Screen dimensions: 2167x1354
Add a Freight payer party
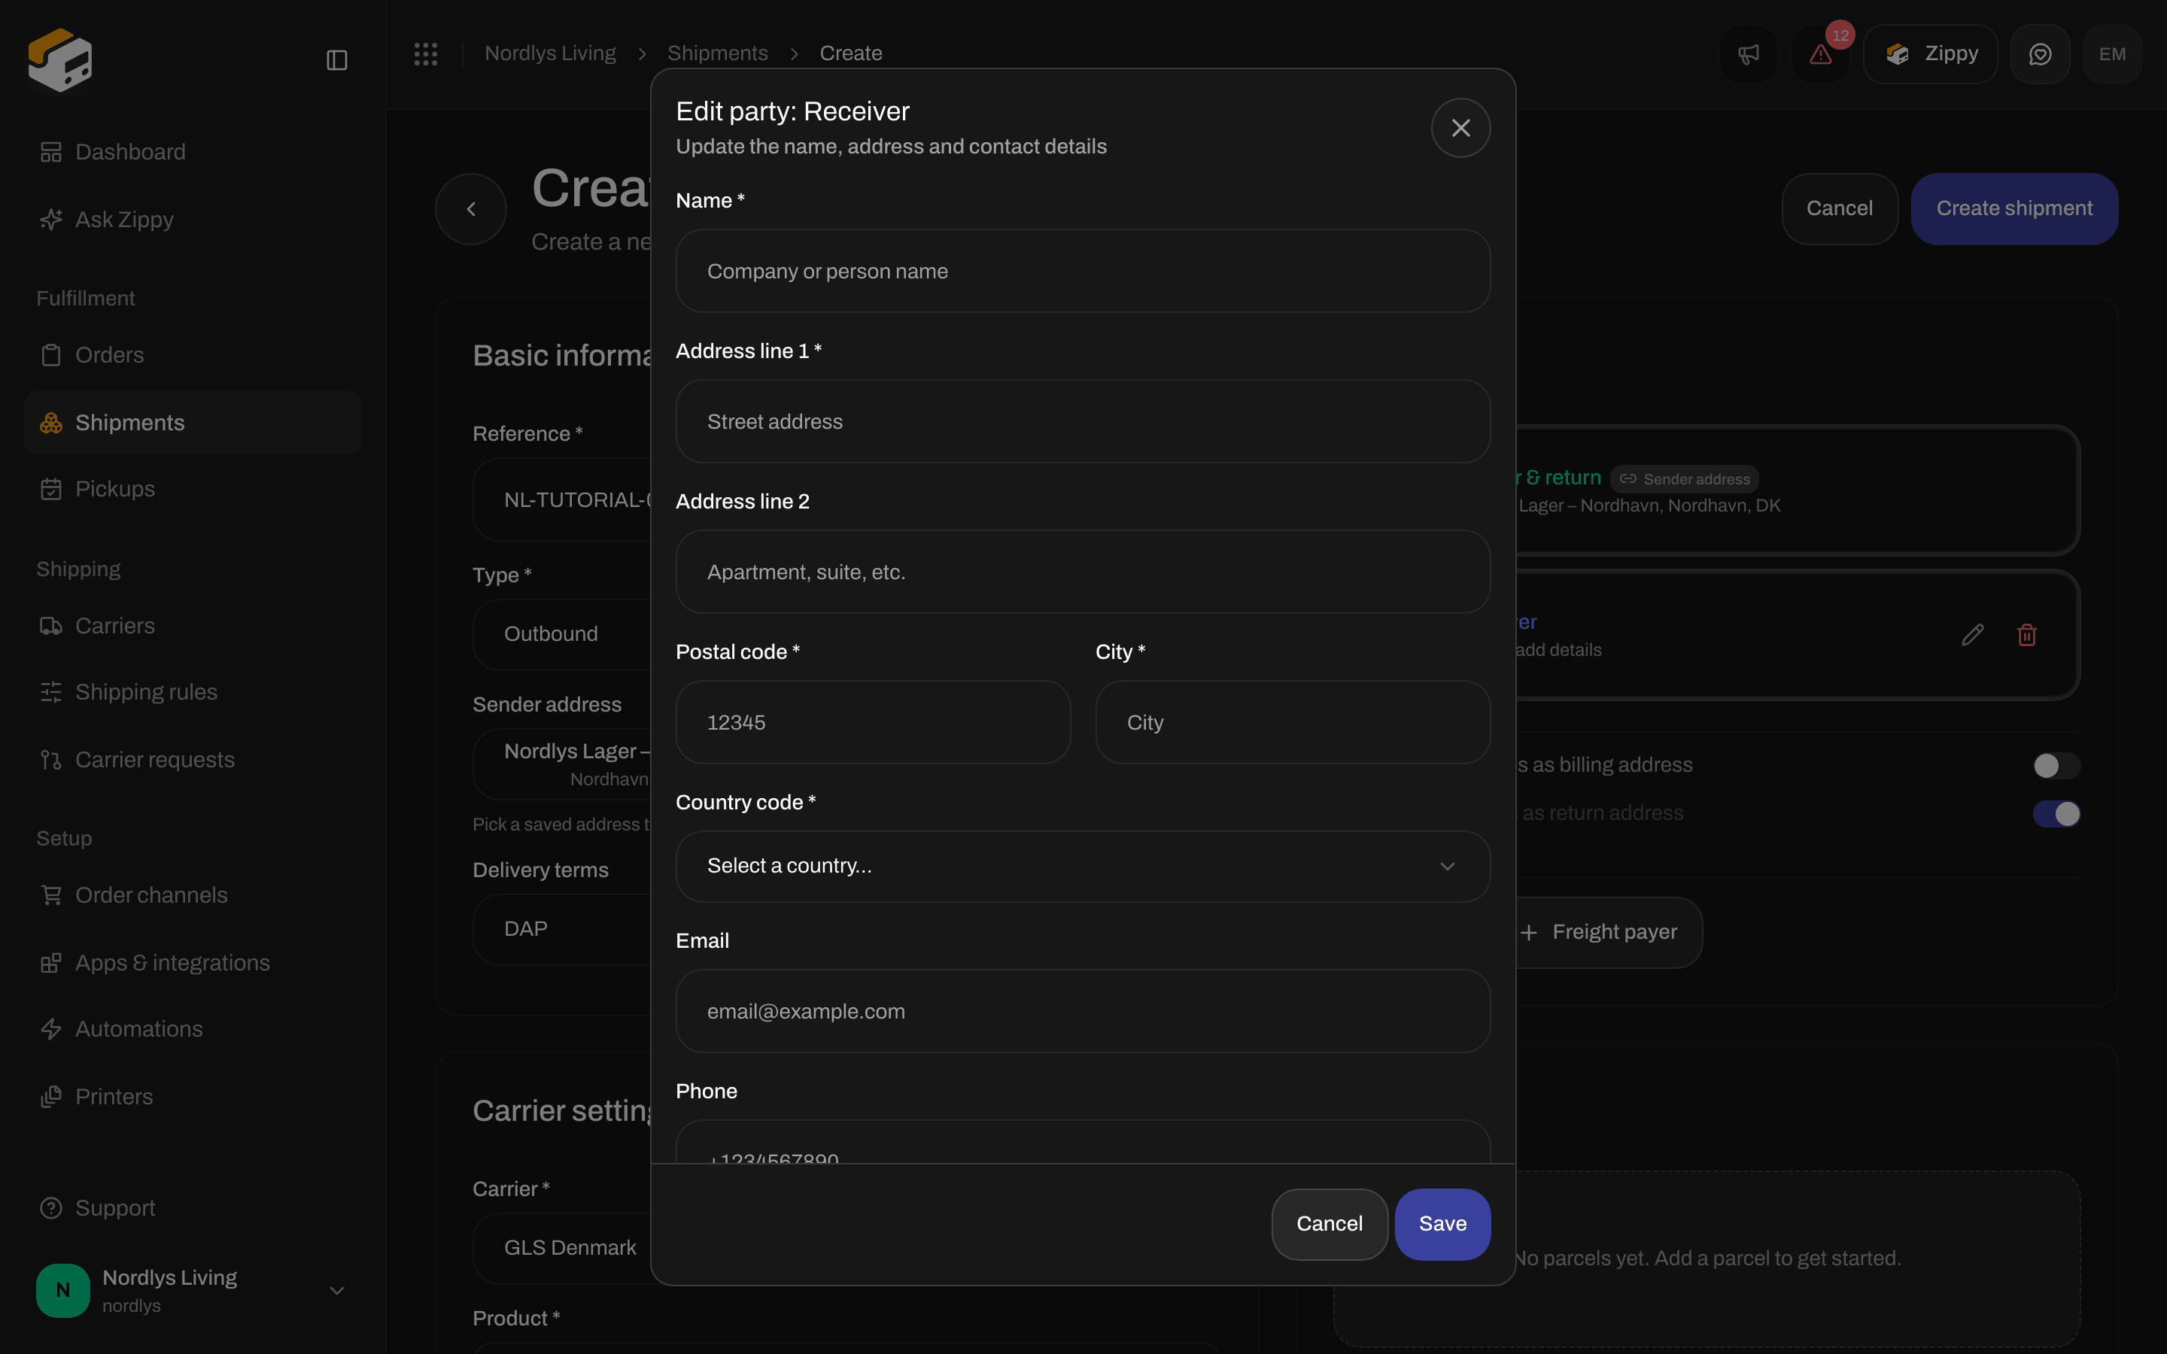pos(1599,932)
